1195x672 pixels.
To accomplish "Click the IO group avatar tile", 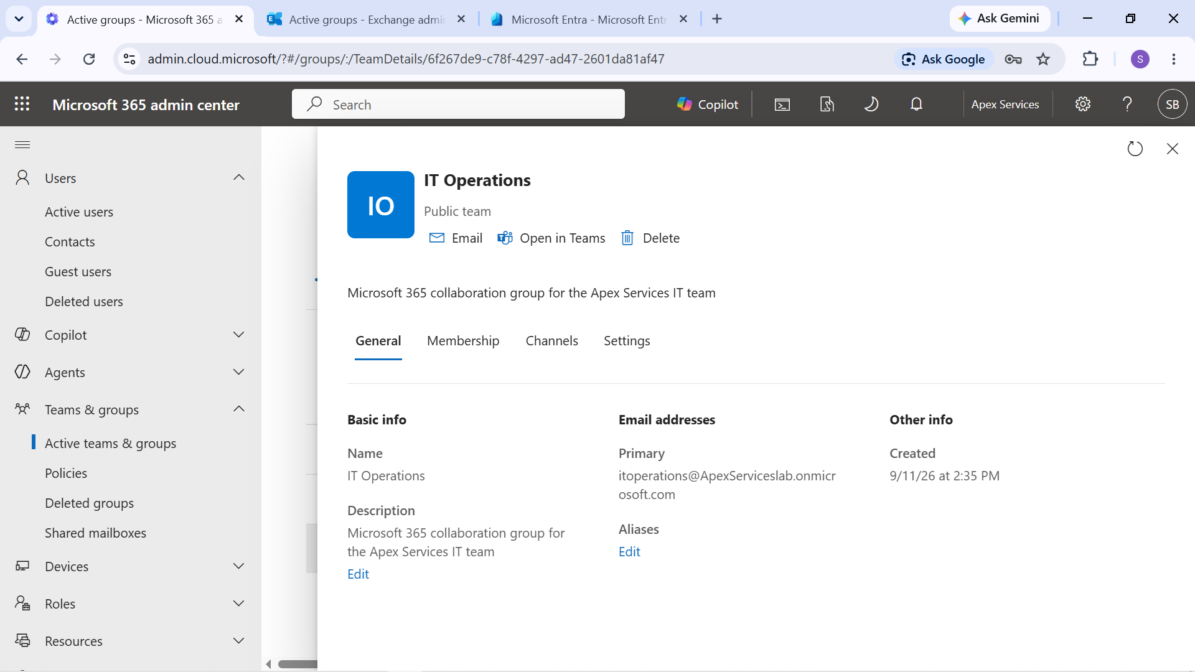I will (381, 205).
